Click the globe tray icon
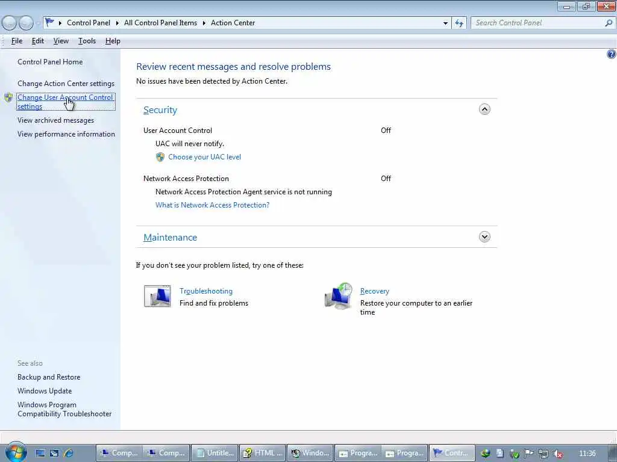This screenshot has height=462, width=617. (486, 454)
